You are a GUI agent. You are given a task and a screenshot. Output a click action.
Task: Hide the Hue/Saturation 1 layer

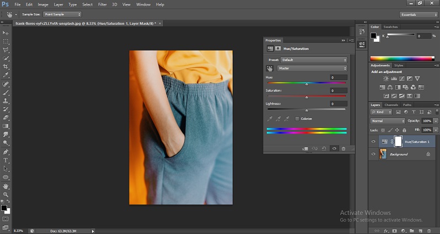coord(373,142)
